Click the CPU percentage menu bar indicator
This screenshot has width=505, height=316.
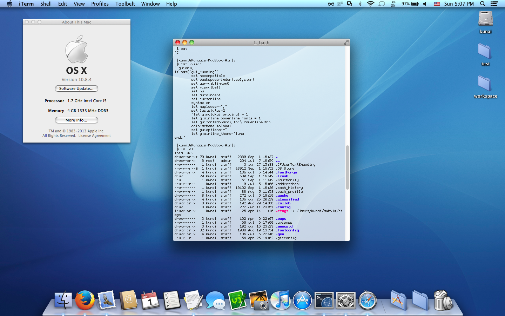[393, 4]
